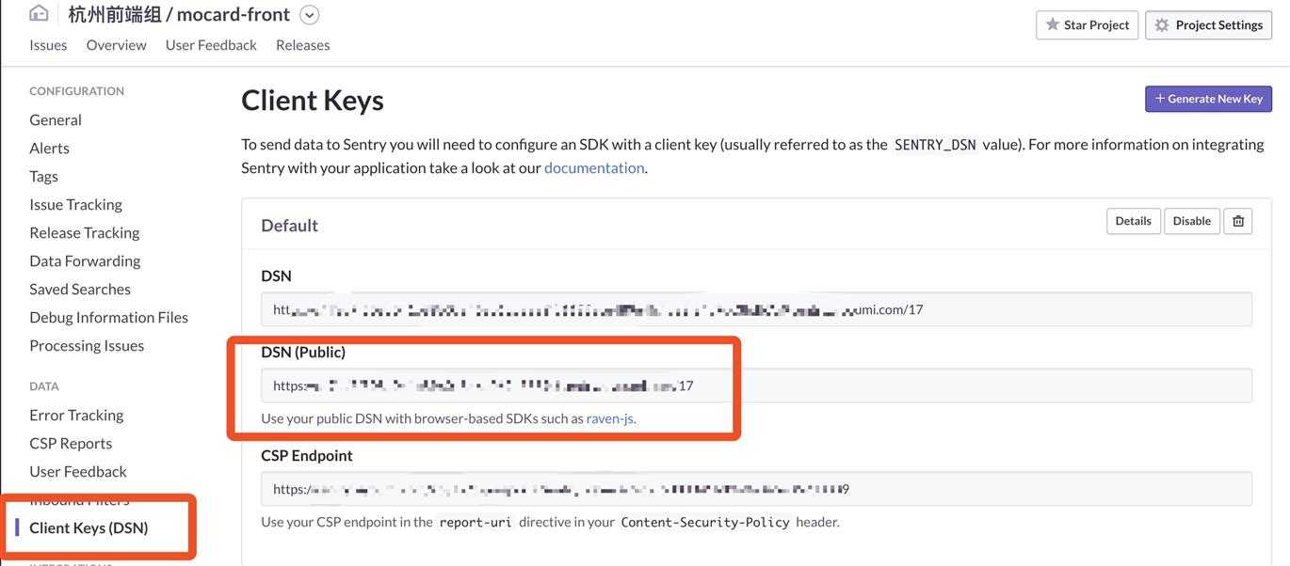Click Generate New Key button
This screenshot has height=566, width=1290.
coord(1208,99)
